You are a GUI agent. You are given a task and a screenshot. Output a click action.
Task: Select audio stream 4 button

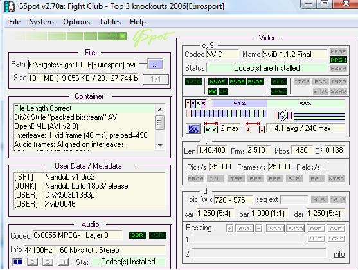tap(63, 262)
